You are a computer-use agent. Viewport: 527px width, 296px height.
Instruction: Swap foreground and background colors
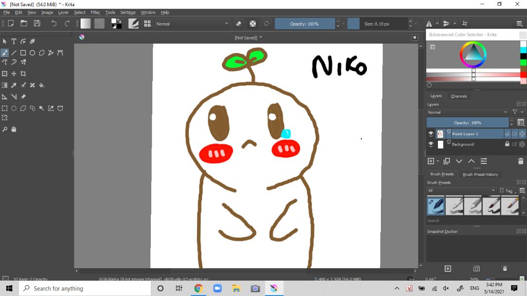[119, 21]
